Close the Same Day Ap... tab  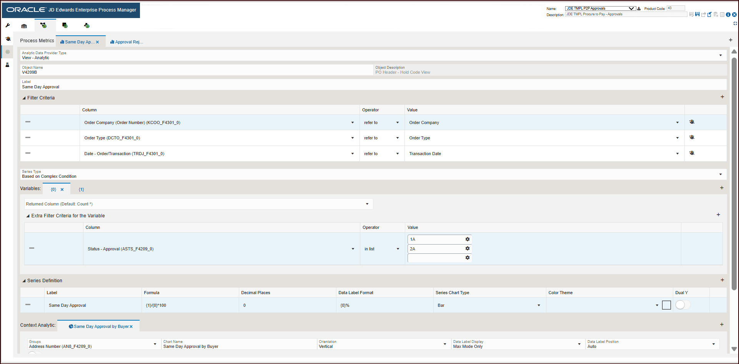(97, 42)
